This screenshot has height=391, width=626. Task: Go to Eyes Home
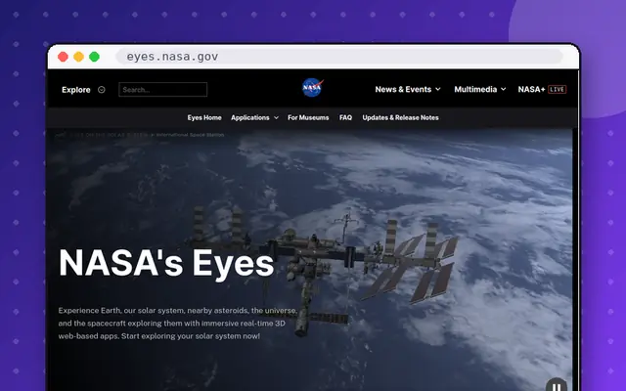[204, 117]
